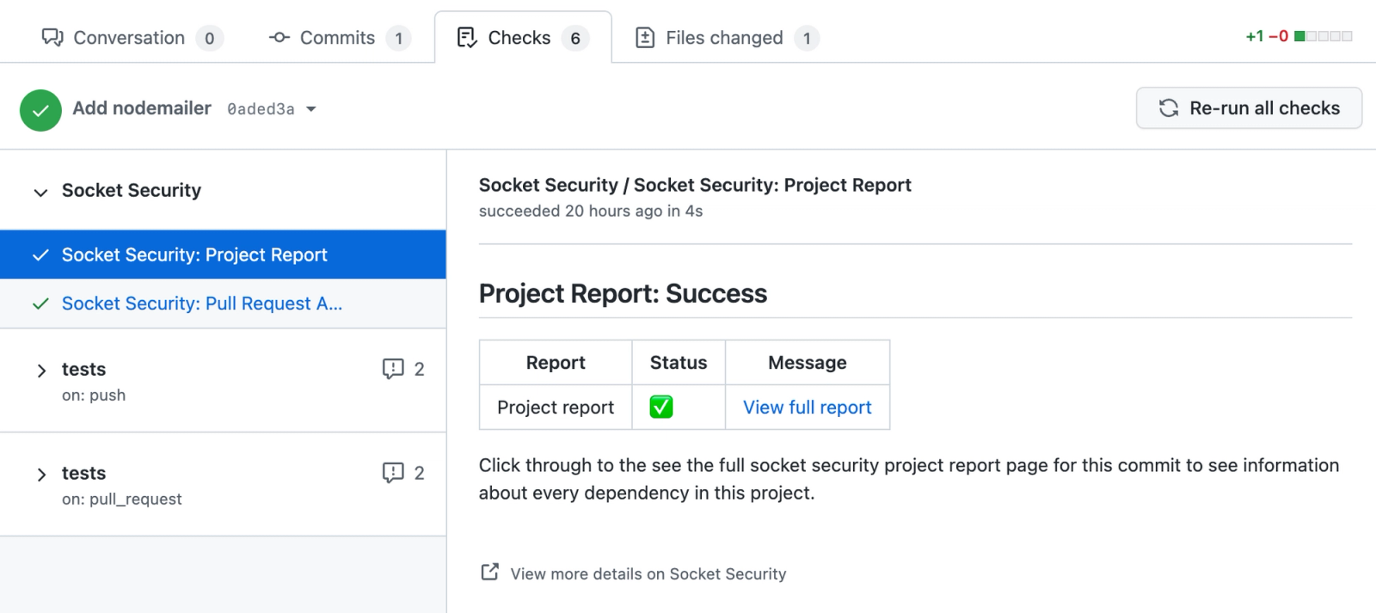This screenshot has width=1376, height=613.
Task: Select the Checks tab
Action: (x=523, y=38)
